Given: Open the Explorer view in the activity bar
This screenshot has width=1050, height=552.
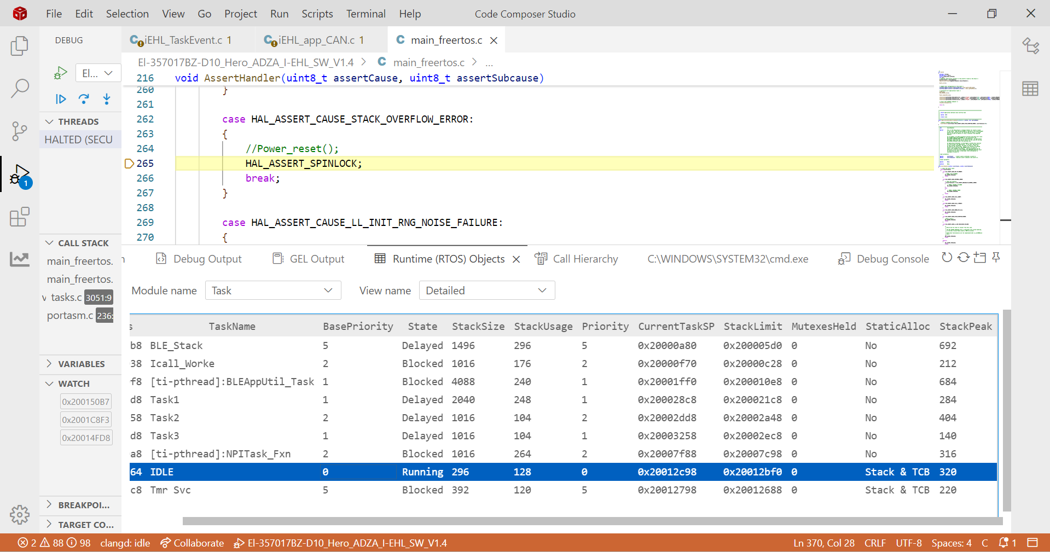Looking at the screenshot, I should [20, 46].
